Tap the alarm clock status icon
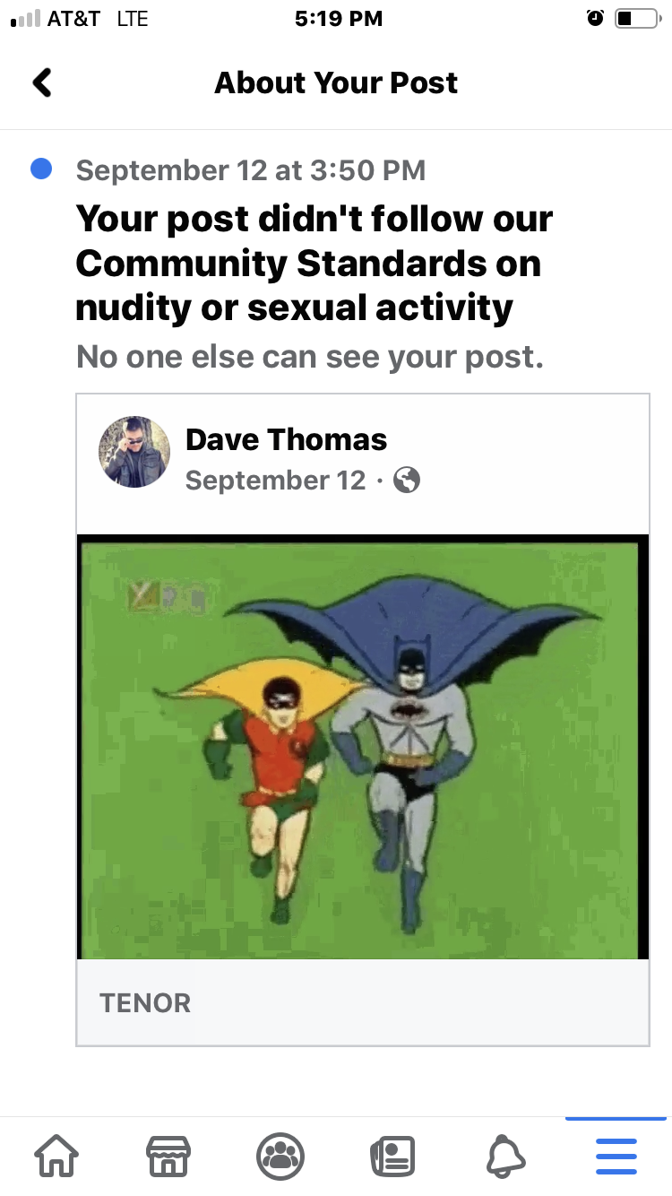 (595, 18)
